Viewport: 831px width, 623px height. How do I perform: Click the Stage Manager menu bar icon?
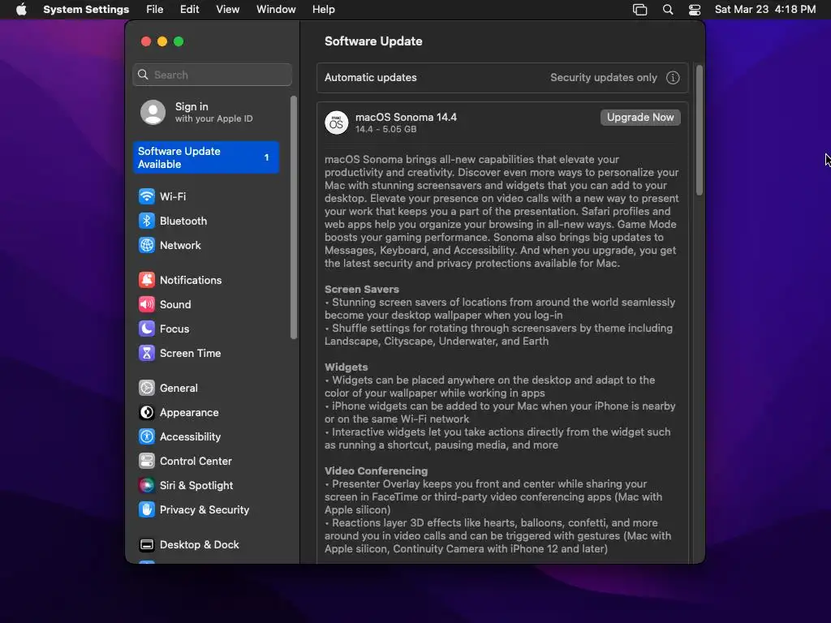pyautogui.click(x=639, y=10)
